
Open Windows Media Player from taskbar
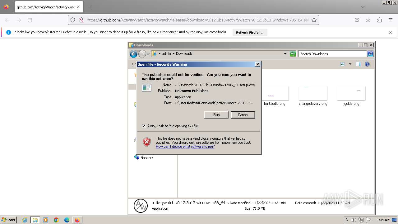pyautogui.click(x=46, y=220)
